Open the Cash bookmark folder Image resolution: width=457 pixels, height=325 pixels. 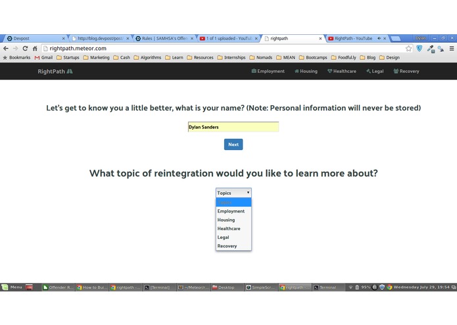(122, 57)
